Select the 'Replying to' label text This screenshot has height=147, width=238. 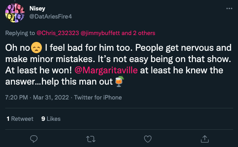[20, 33]
